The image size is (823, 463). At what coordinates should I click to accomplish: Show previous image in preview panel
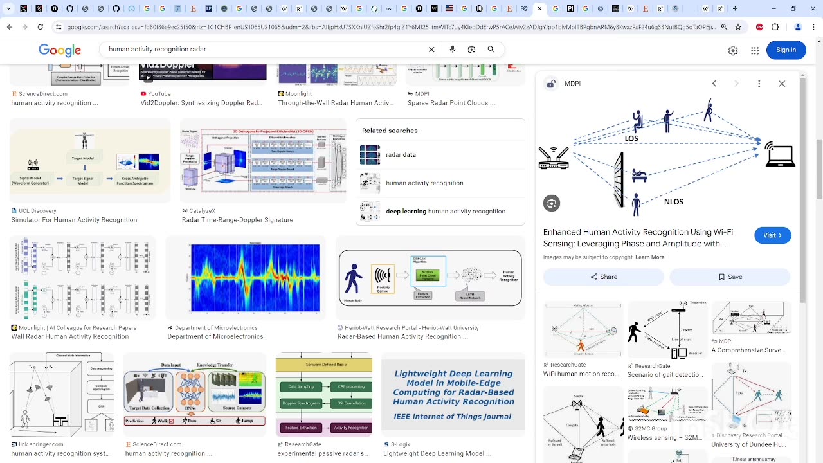point(714,84)
